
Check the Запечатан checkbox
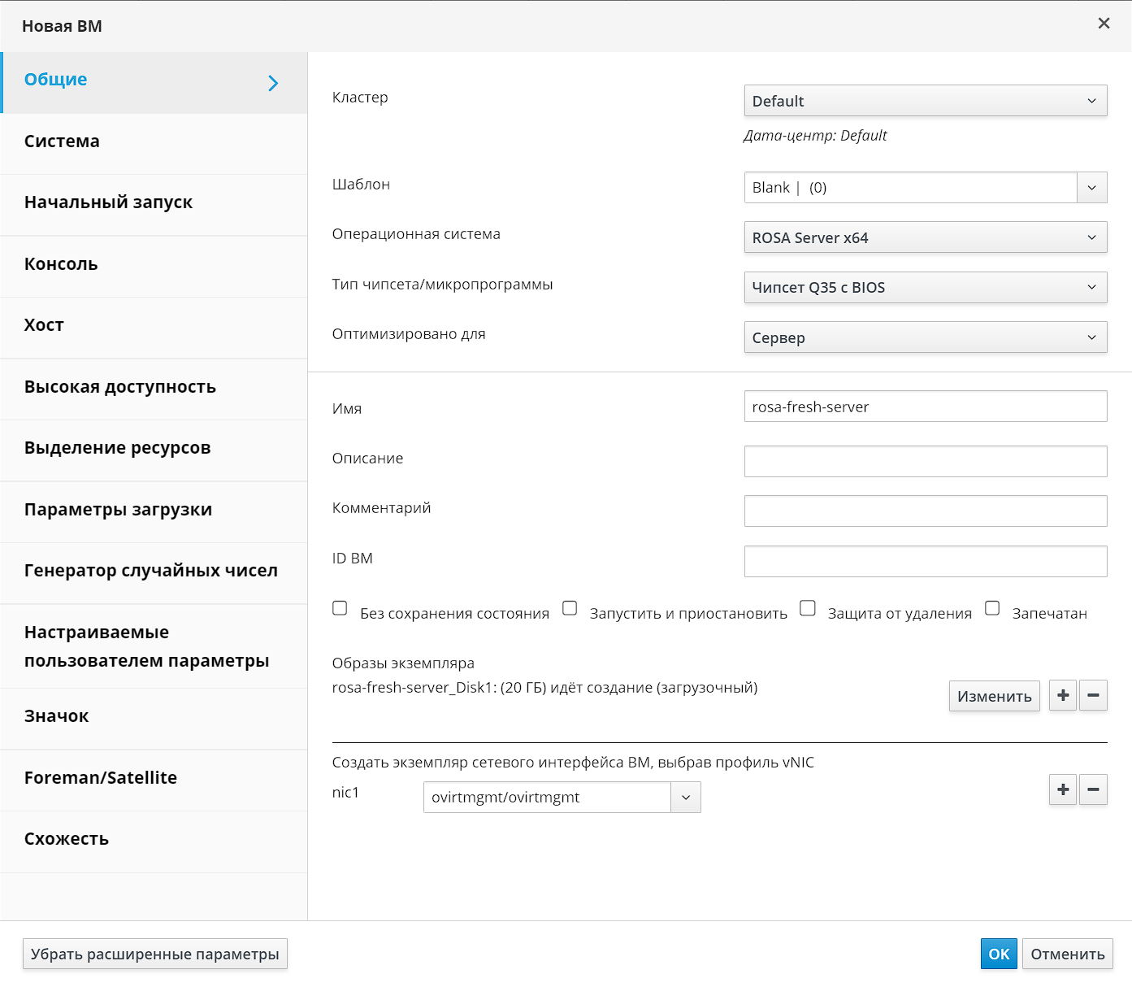click(x=992, y=608)
